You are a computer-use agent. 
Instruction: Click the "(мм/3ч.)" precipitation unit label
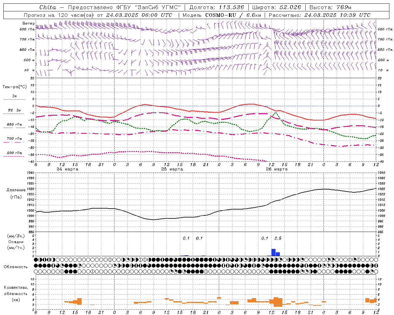[16, 236]
